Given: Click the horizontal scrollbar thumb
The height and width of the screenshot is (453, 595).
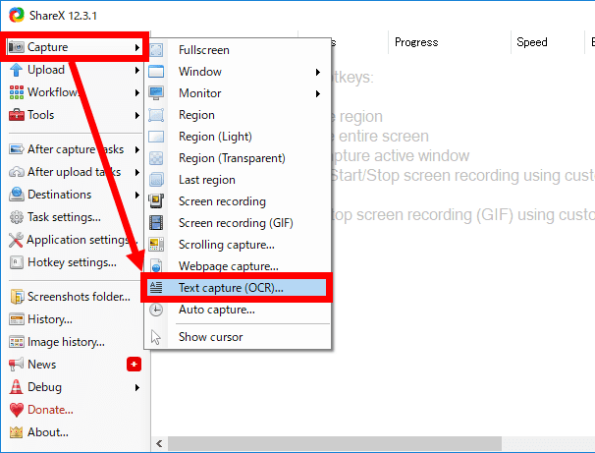Looking at the screenshot, I should tap(335, 443).
